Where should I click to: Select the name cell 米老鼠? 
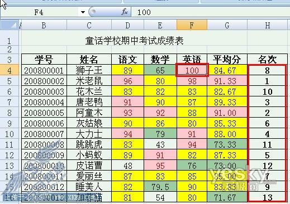click(x=89, y=81)
